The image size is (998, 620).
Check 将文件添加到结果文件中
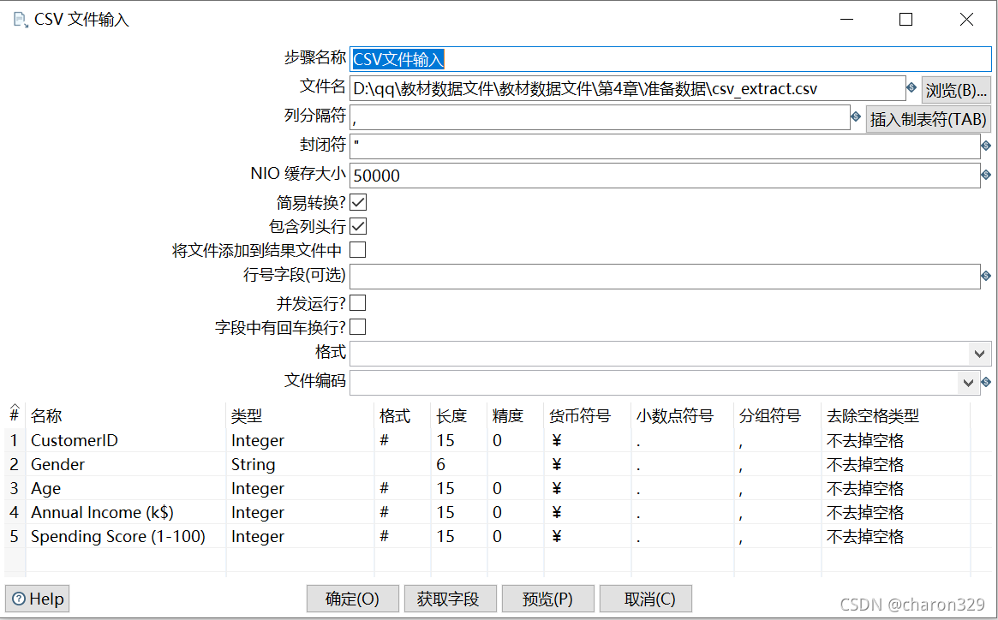tap(357, 249)
